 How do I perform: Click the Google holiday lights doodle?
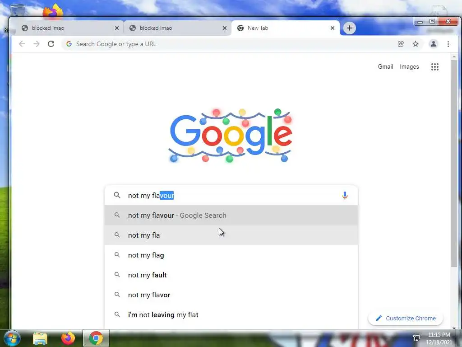pyautogui.click(x=231, y=136)
